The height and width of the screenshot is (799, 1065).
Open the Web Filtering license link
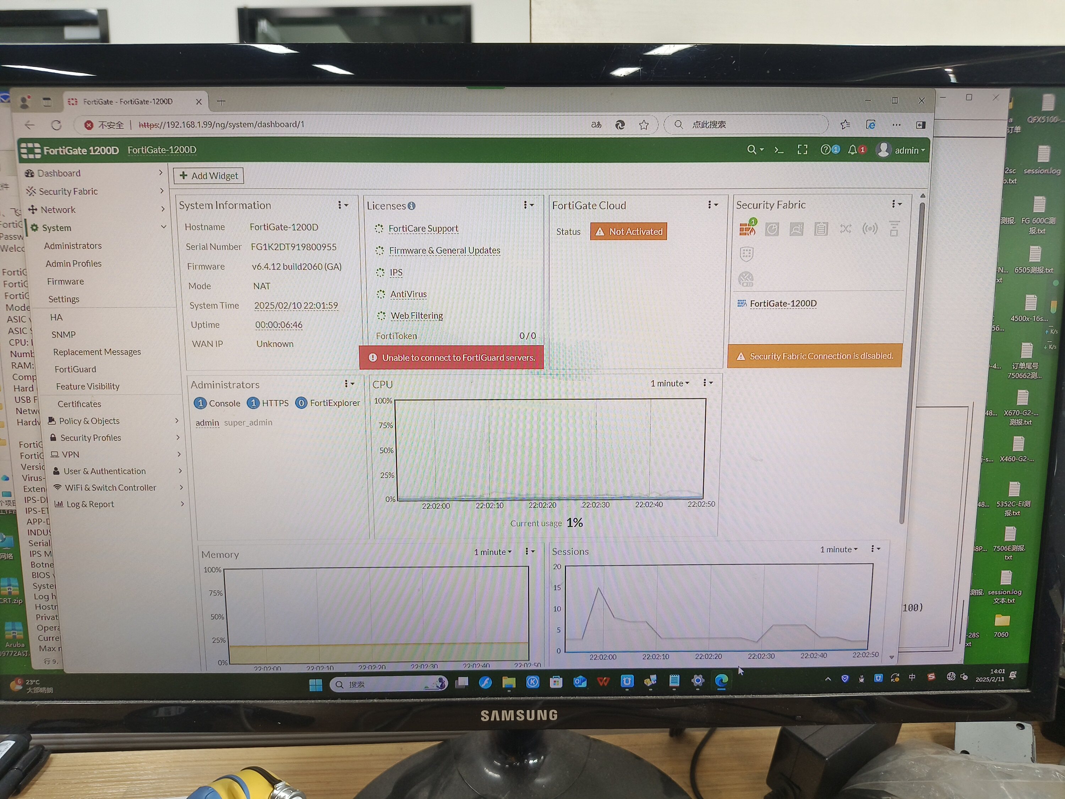417,316
